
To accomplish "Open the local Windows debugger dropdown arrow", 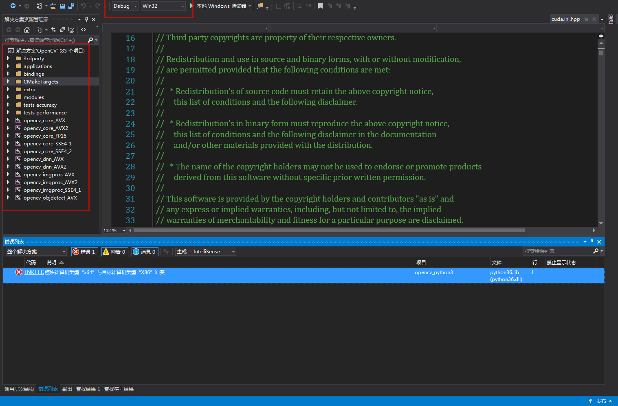I will 250,6.
